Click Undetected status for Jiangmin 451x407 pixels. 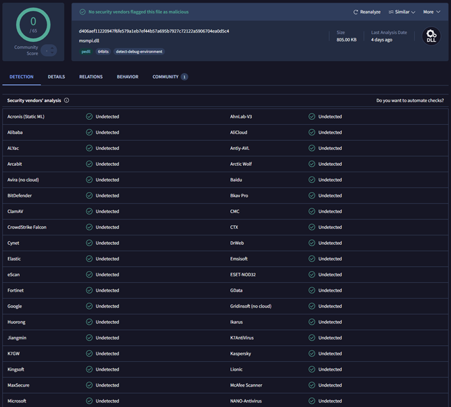click(107, 338)
